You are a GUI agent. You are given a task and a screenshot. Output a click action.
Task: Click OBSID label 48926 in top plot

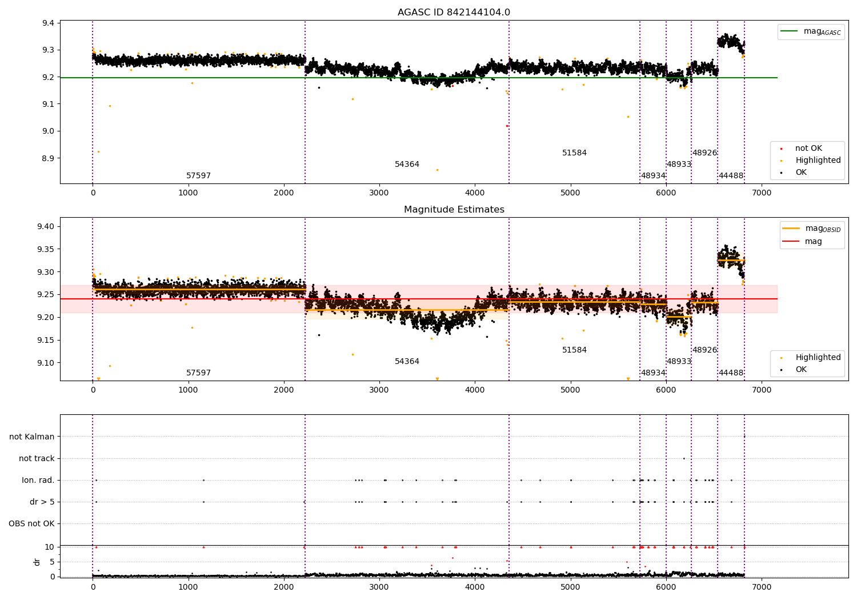(x=704, y=153)
